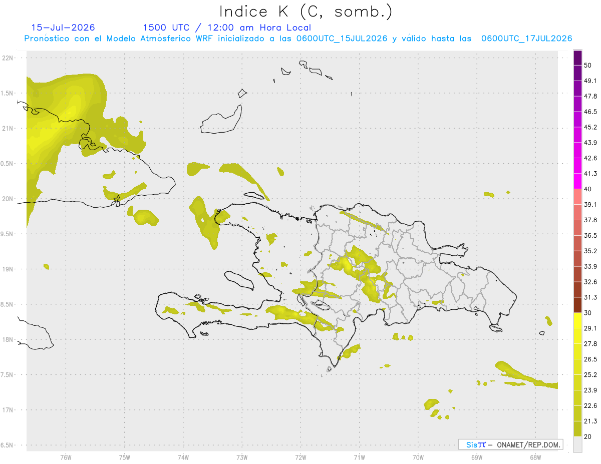Screen dimensions: 601x464
Task: Click the '21N' latitude axis label
Action: click(x=8, y=128)
